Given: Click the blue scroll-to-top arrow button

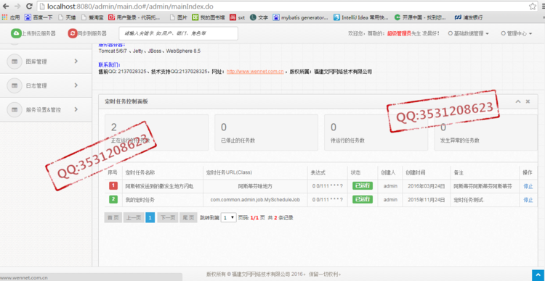Looking at the screenshot, I should tap(538, 275).
